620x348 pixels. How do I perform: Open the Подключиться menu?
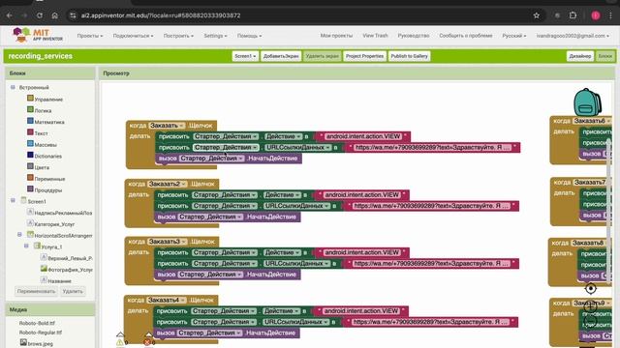tap(133, 36)
